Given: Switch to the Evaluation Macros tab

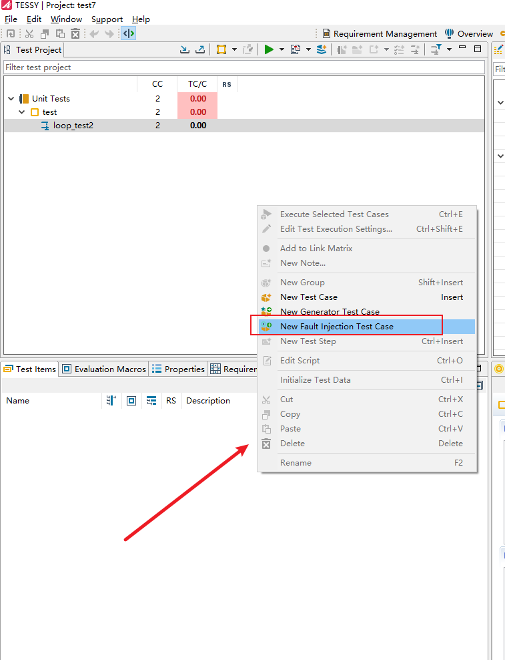Looking at the screenshot, I should click(104, 369).
